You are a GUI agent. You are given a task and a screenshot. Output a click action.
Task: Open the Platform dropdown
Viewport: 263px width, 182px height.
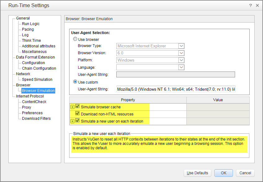pos(181,60)
